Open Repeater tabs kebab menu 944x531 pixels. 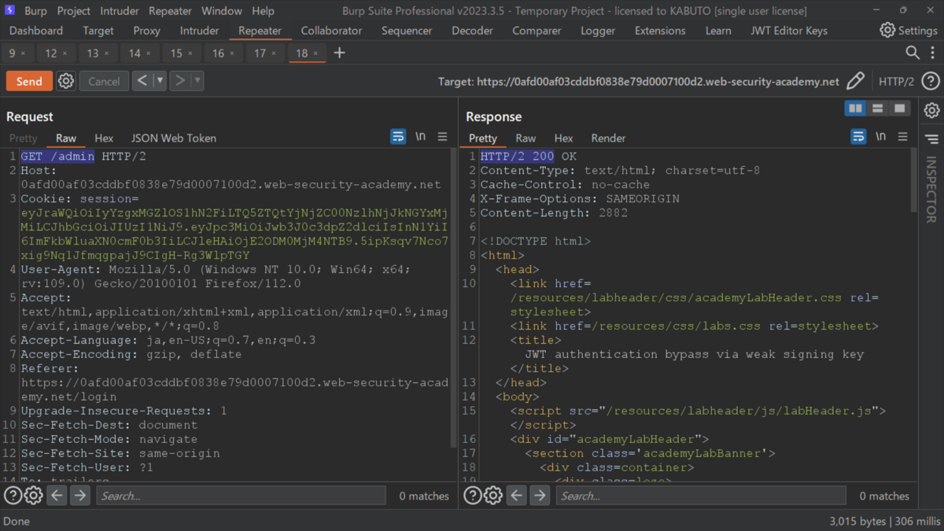click(932, 53)
